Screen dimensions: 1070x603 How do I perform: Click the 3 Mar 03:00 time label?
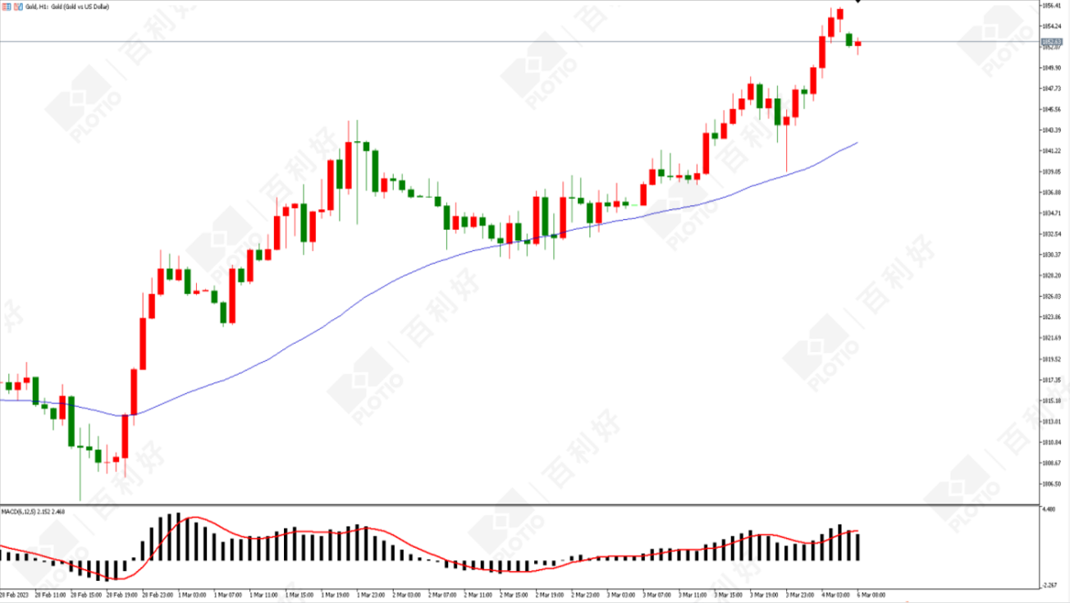[622, 594]
